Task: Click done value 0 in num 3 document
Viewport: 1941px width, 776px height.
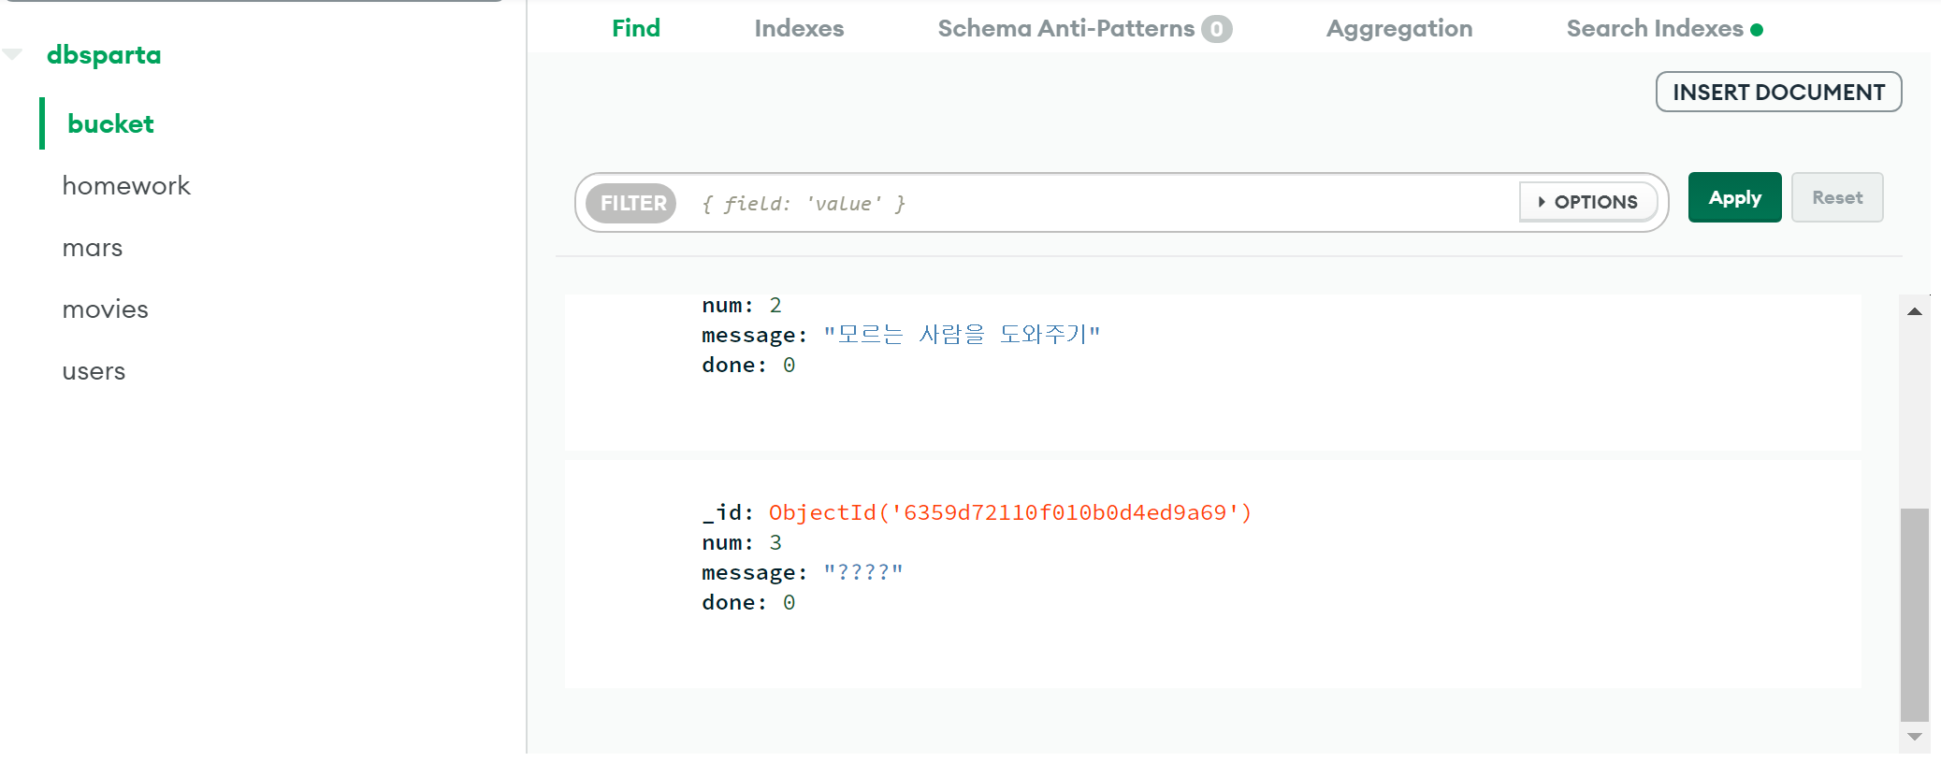Action: [789, 602]
